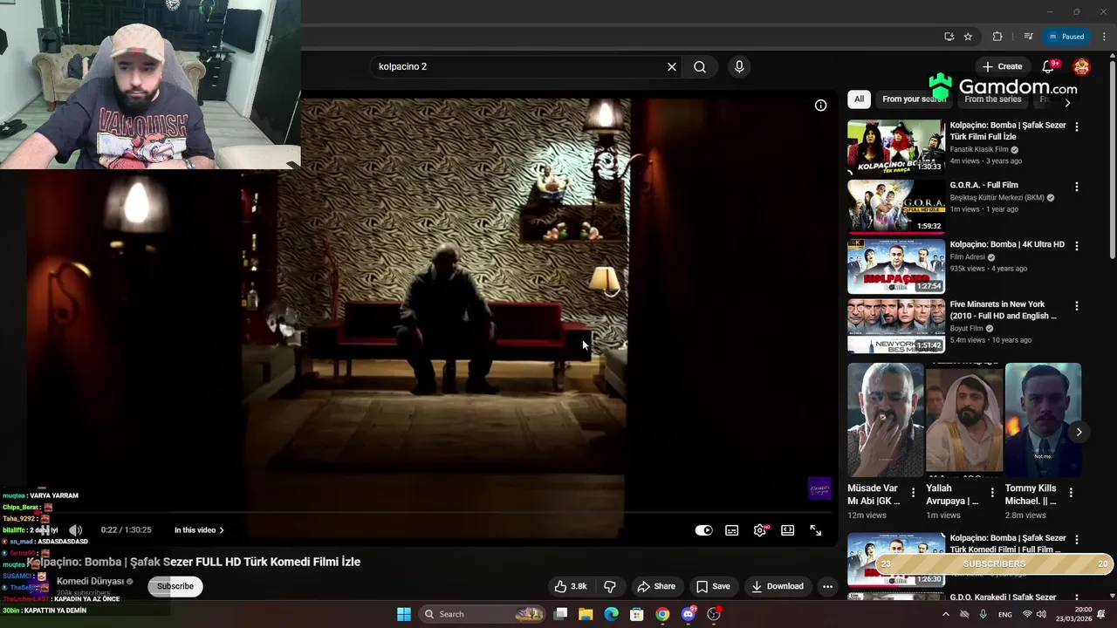Viewport: 1117px width, 628px height.
Task: Like the video with 3.8k likes
Action: [572, 586]
